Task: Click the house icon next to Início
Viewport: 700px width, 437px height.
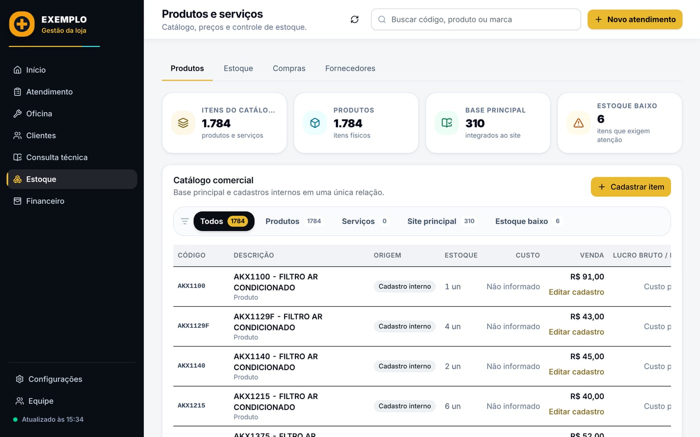Action: point(17,70)
